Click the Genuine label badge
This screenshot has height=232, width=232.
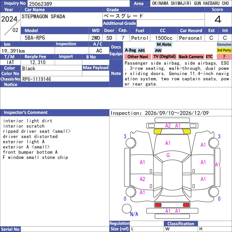tap(224, 44)
